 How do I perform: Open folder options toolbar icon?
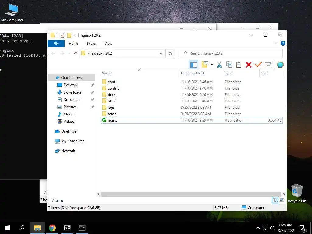click(x=205, y=65)
